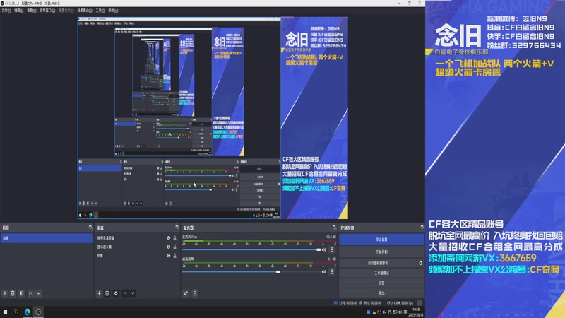Open the 停靠窗口 (Docks) menu

tap(47, 11)
